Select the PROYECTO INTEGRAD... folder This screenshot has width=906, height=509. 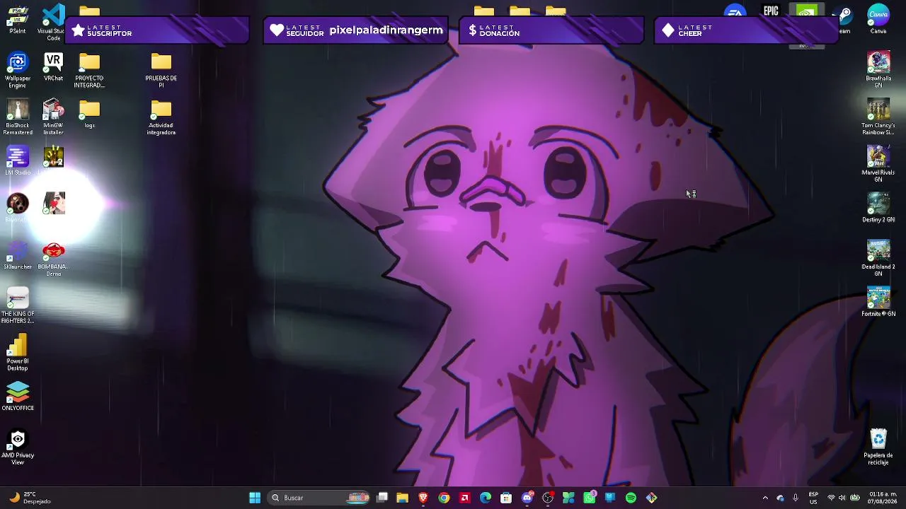(x=89, y=70)
